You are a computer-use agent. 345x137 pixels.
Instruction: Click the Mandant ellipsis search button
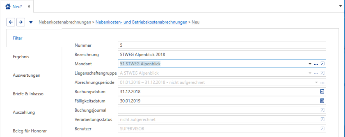[316, 64]
